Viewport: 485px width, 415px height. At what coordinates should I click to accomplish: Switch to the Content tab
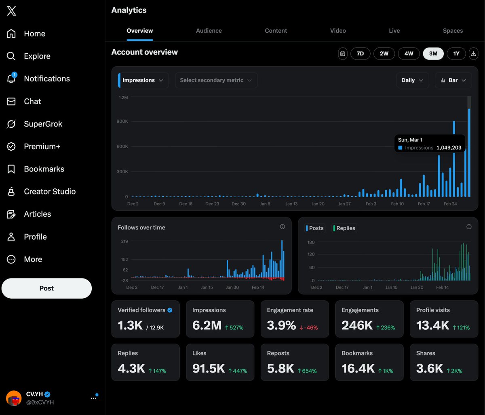(276, 31)
